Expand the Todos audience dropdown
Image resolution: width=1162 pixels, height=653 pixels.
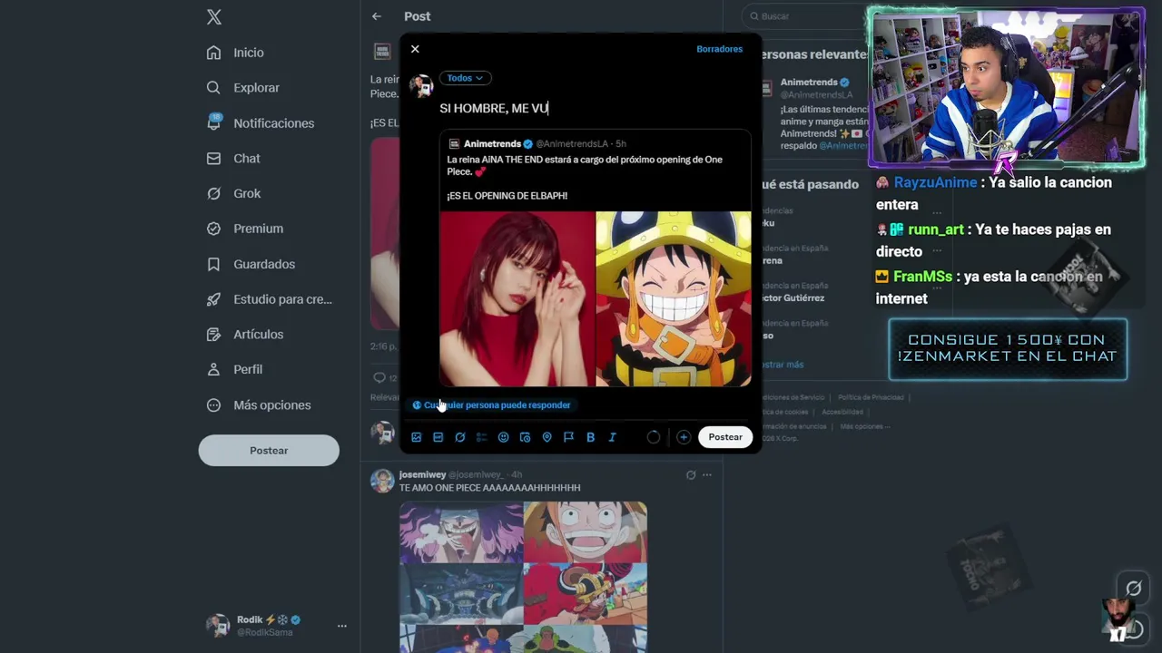pos(465,78)
